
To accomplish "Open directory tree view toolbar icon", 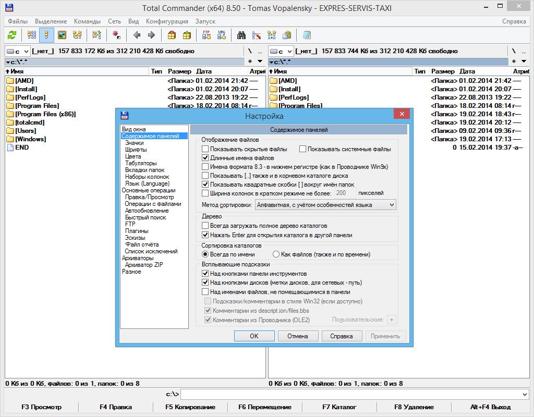I will 77,35.
